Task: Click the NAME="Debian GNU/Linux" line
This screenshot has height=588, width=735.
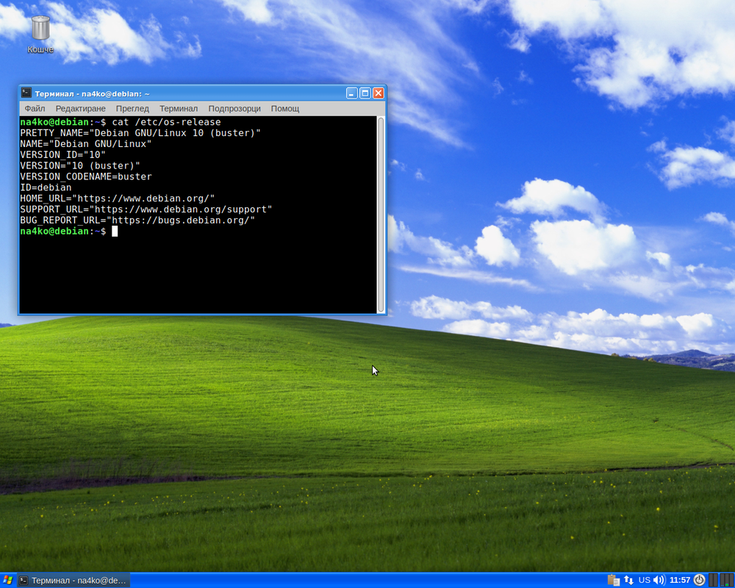Action: (x=86, y=144)
